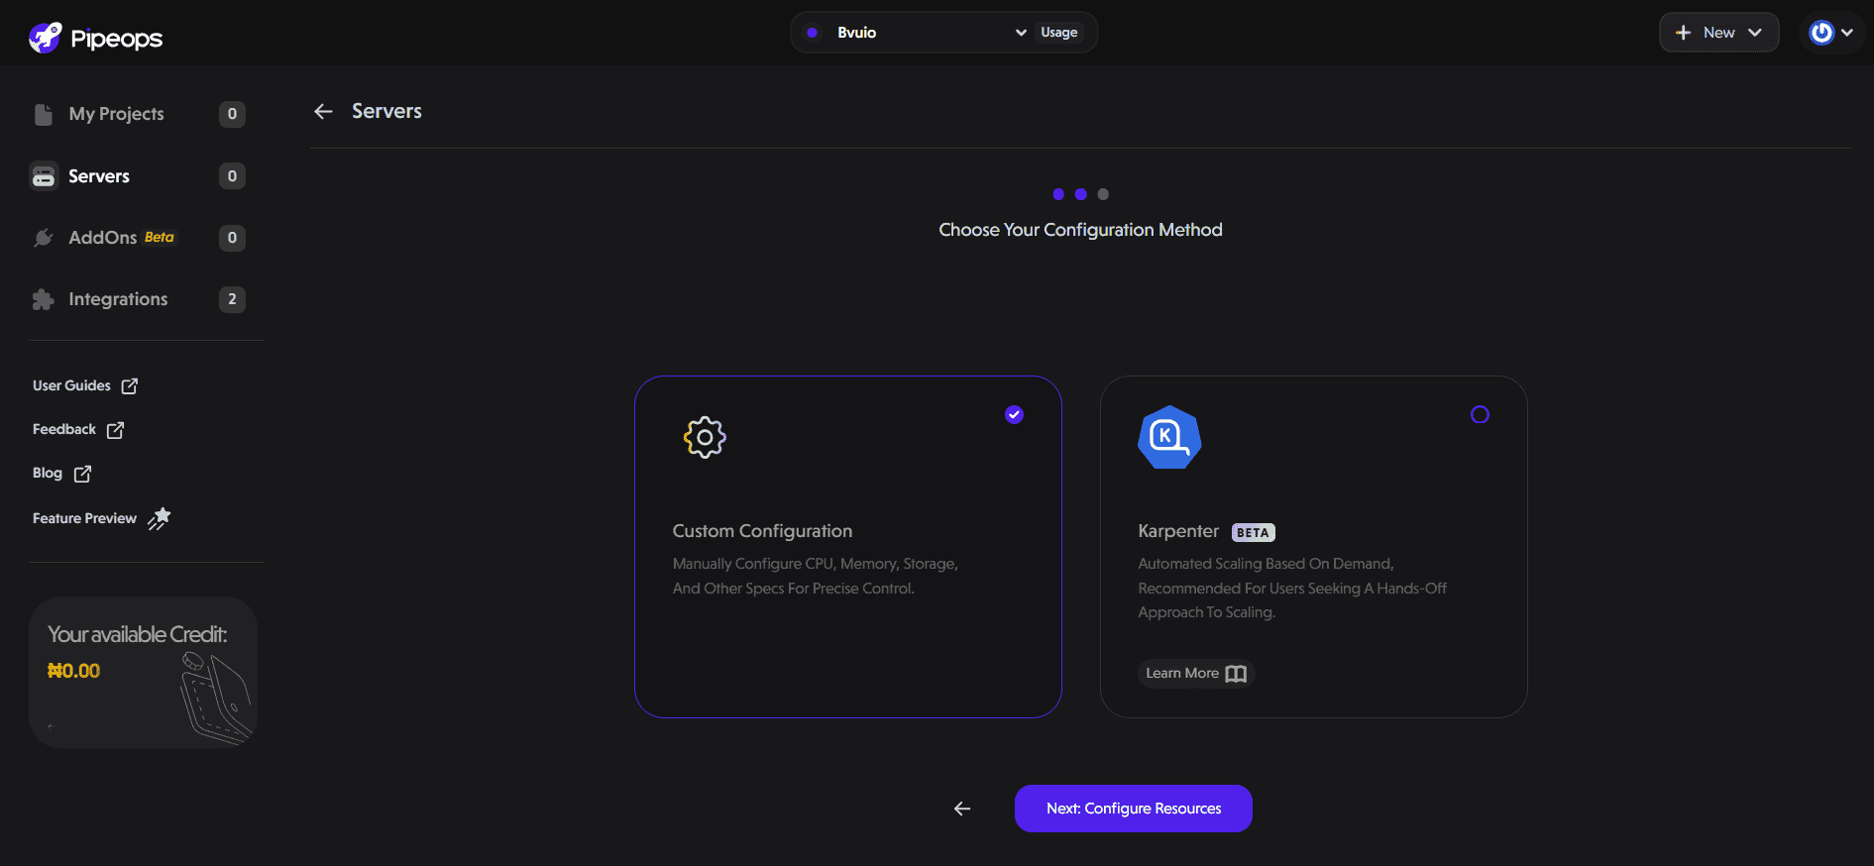Viewport: 1874px width, 866px height.
Task: Click the power profile avatar icon
Action: click(x=1821, y=33)
